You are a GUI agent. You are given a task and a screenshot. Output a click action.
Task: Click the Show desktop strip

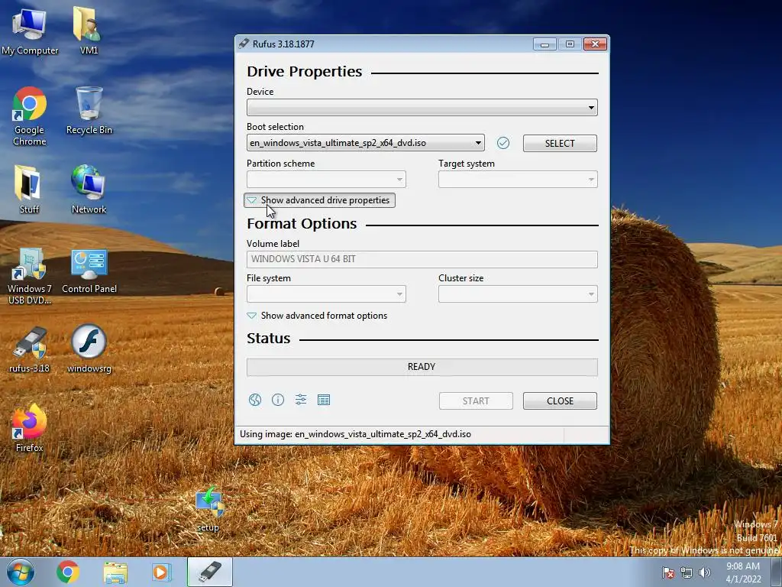click(x=776, y=572)
